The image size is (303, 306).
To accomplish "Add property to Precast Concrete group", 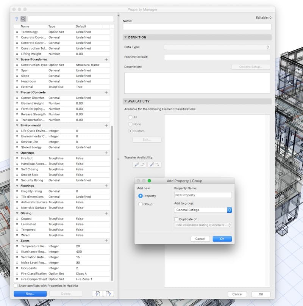I will tap(106, 92).
